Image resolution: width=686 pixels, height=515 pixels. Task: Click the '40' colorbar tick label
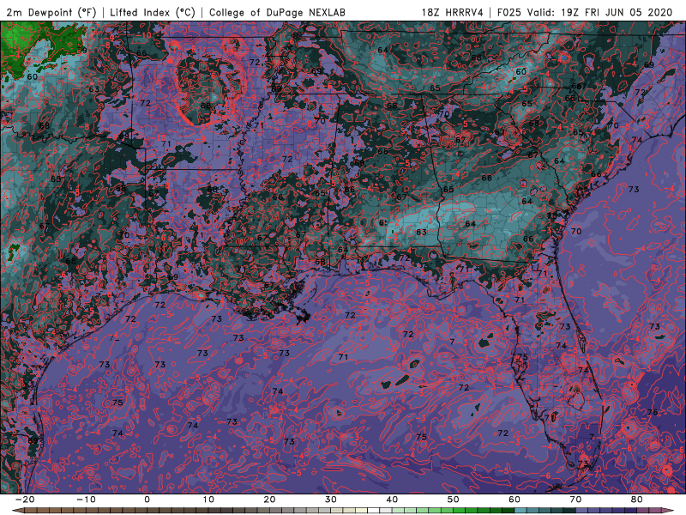392,500
